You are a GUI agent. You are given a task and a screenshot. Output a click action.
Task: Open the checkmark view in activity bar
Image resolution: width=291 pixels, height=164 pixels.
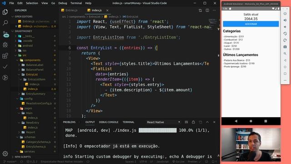click(x=5, y=67)
